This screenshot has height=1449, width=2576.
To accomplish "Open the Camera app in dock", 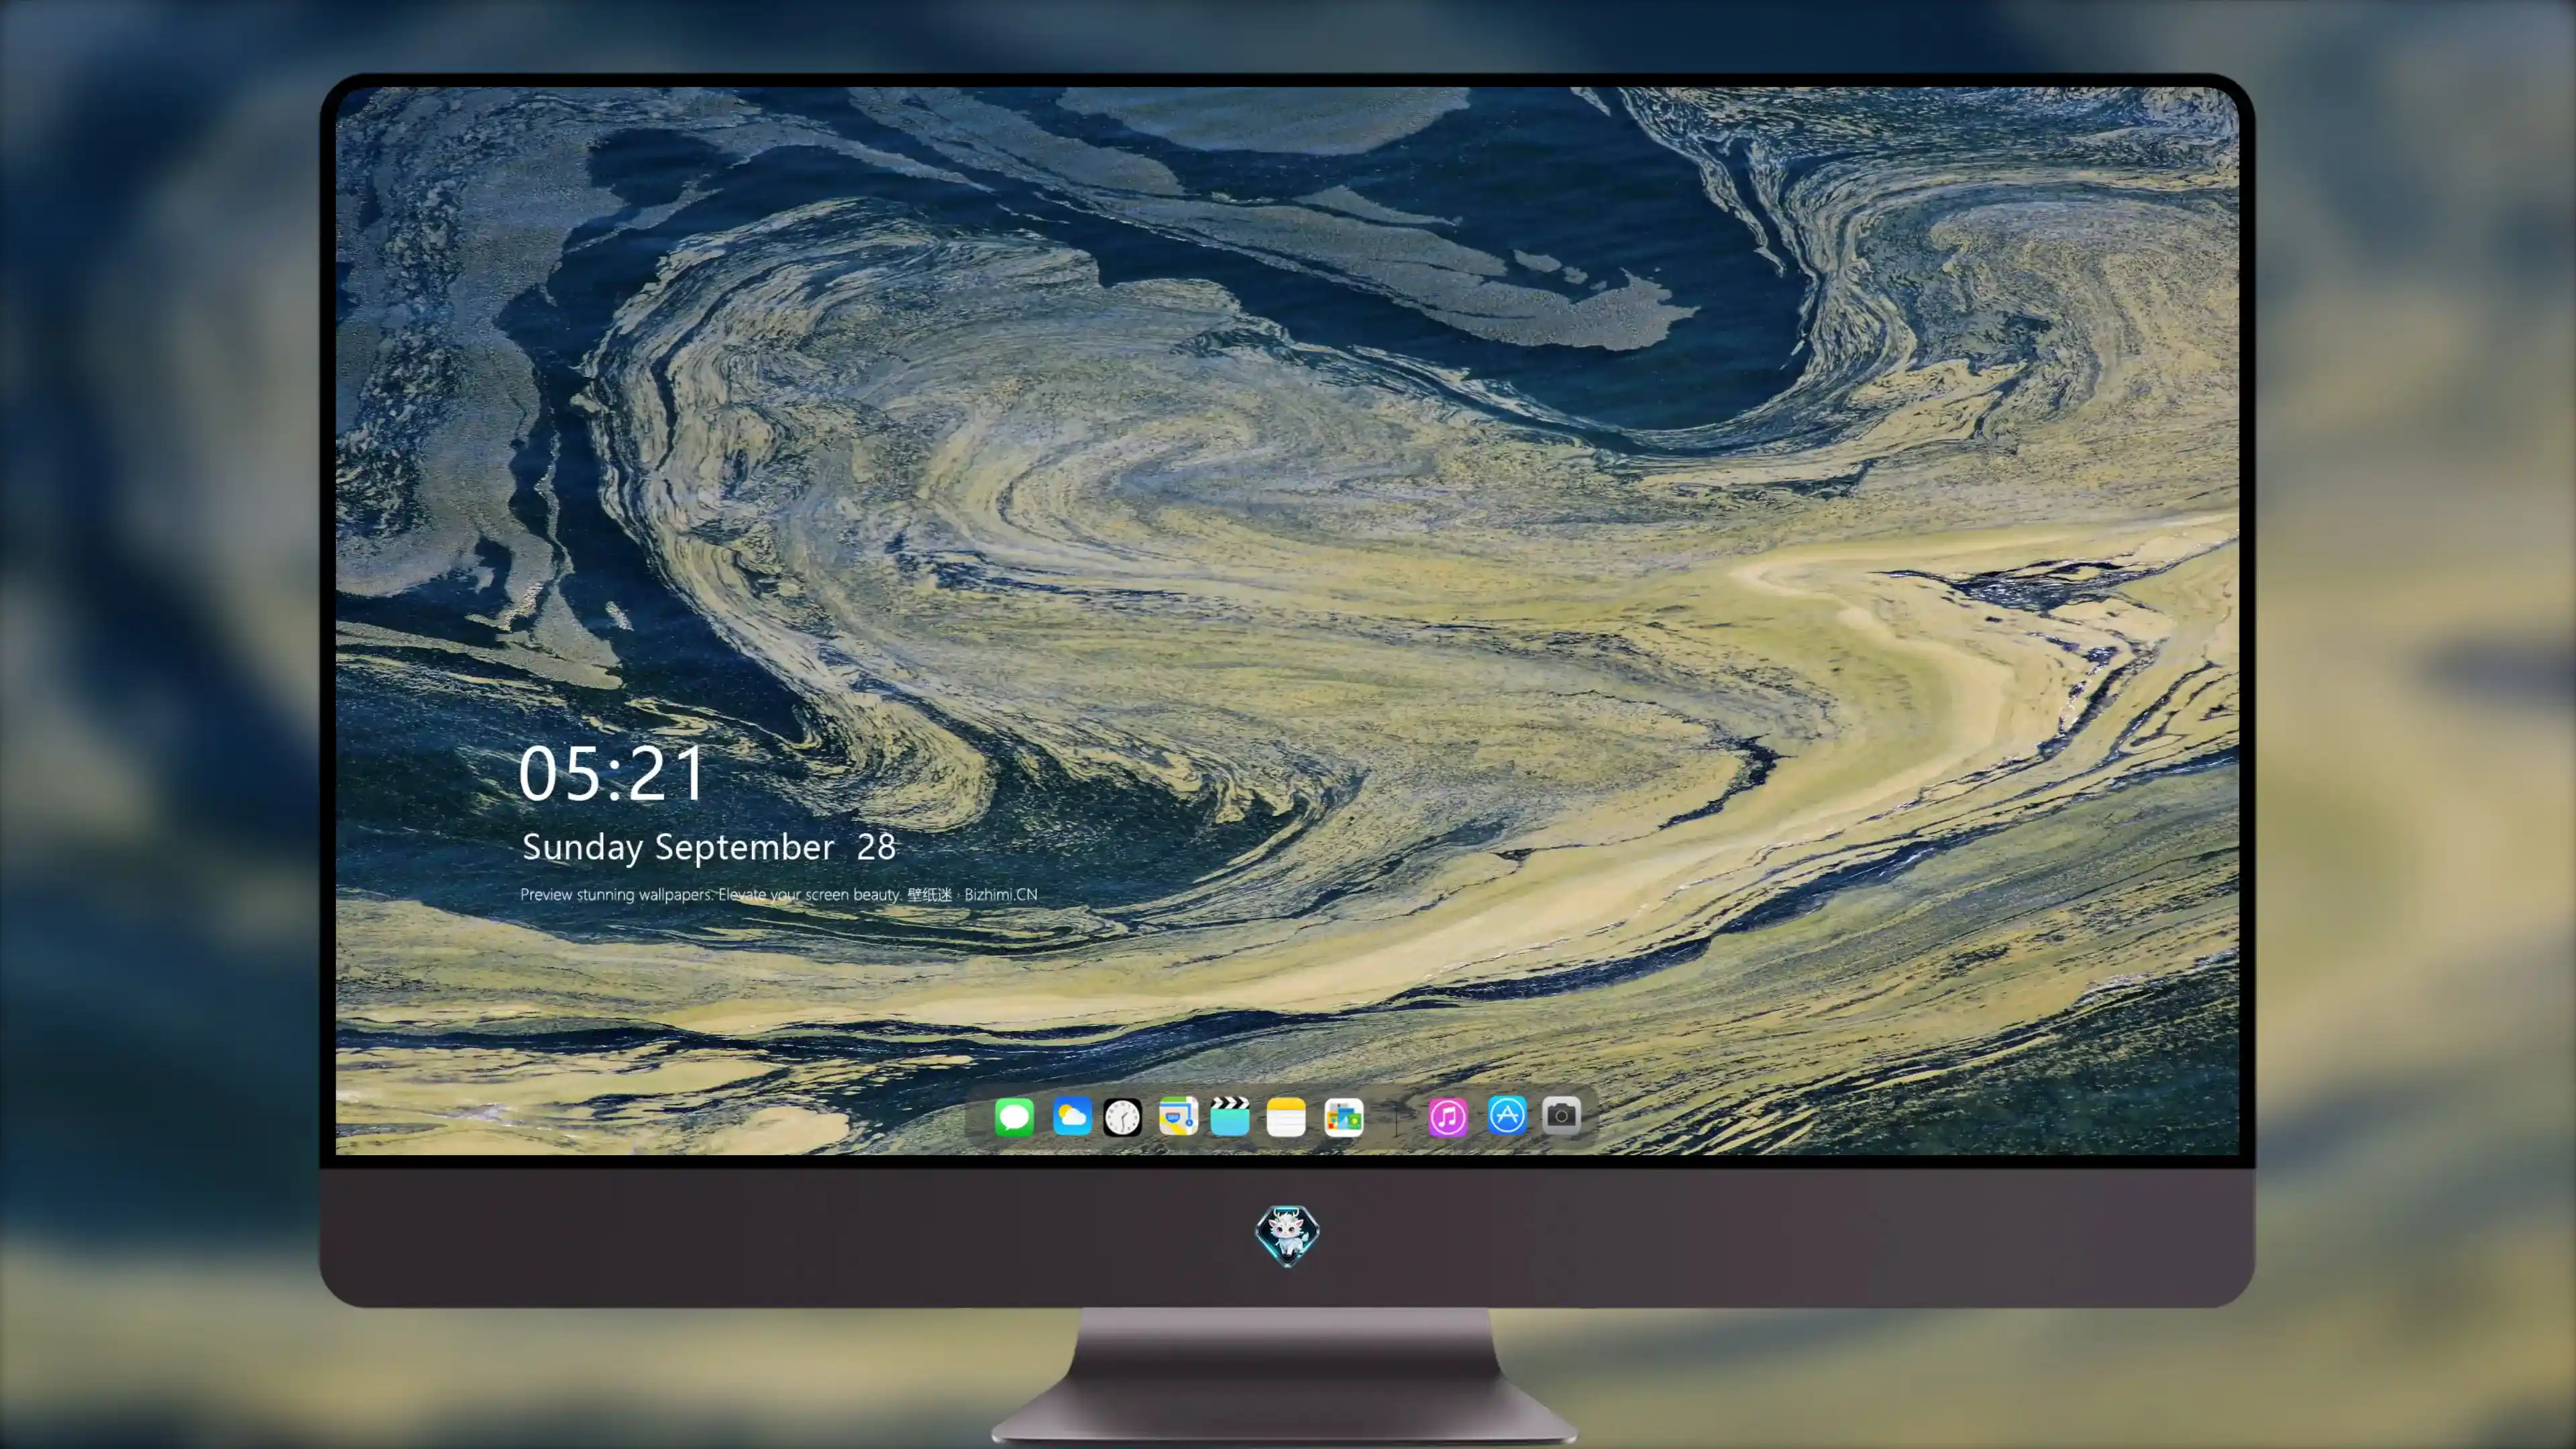I will pyautogui.click(x=1561, y=1115).
